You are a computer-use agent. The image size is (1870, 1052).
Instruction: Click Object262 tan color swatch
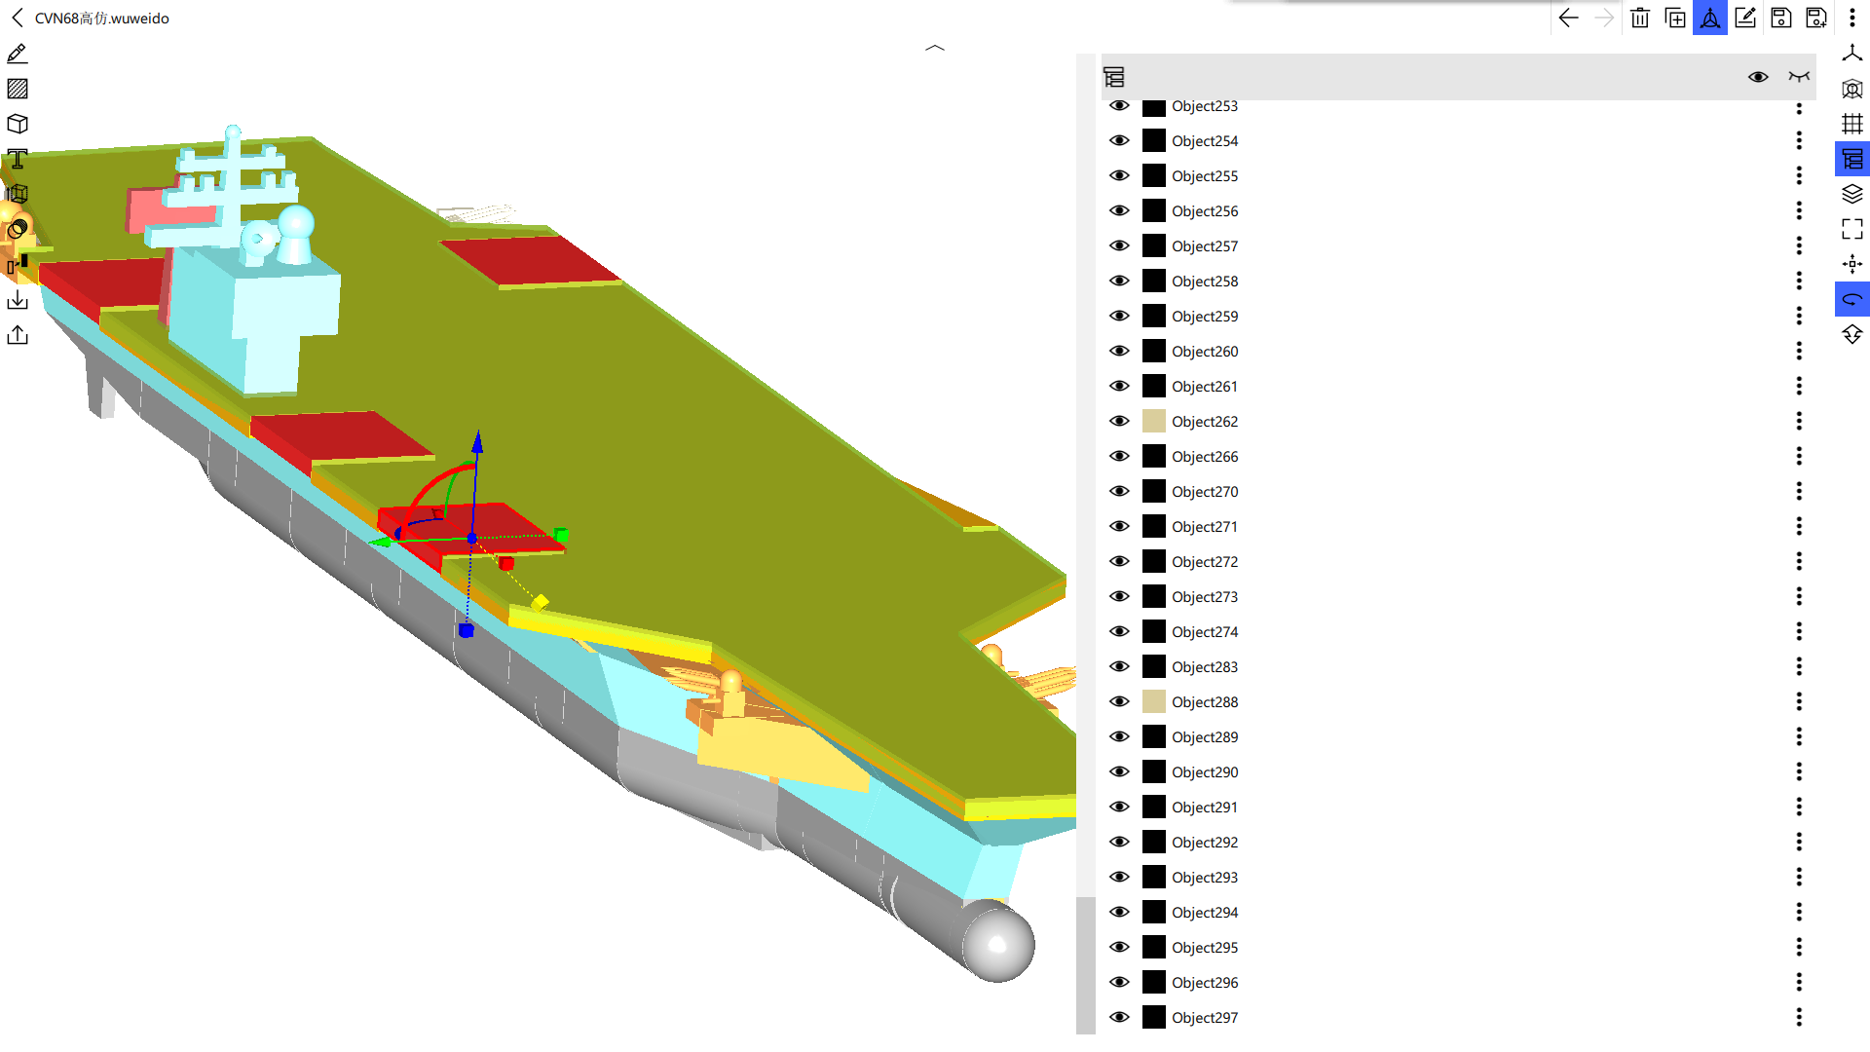click(x=1154, y=421)
